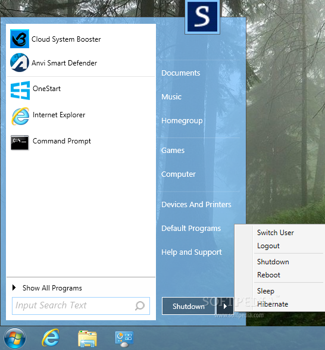Select Sleep from the power menu
Viewport: 325px width, 350px height.
click(x=265, y=291)
